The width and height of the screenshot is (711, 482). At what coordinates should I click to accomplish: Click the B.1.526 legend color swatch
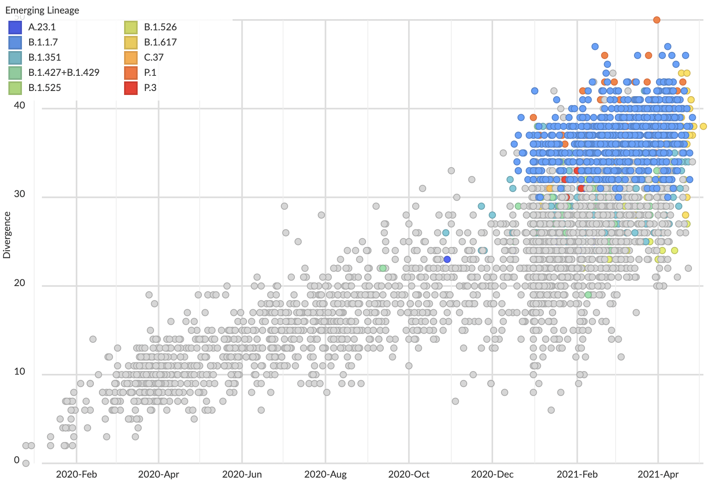(x=131, y=27)
